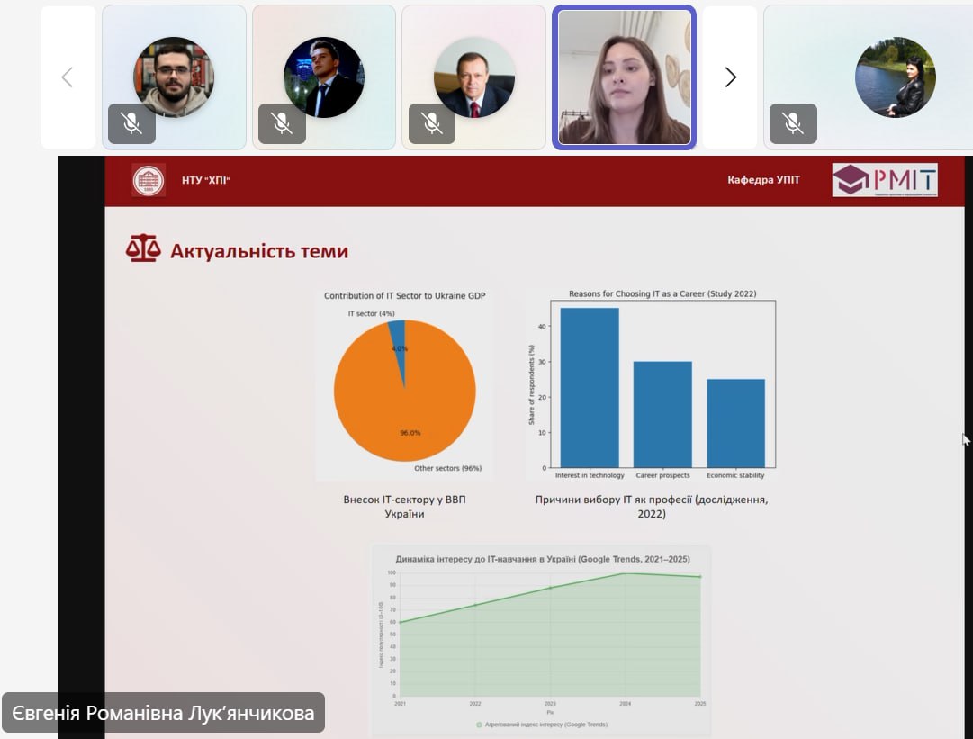Screen dimensions: 973x739
Task: Click muted mic icon on young suited man's tile
Action: pyautogui.click(x=282, y=123)
